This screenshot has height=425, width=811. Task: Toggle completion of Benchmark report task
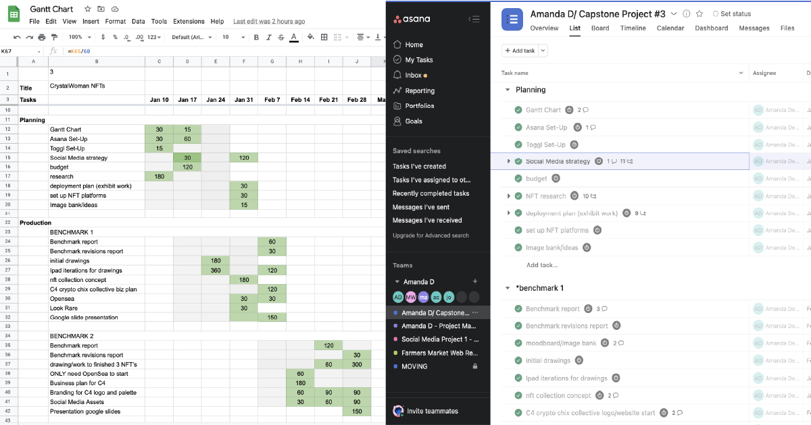[518, 309]
